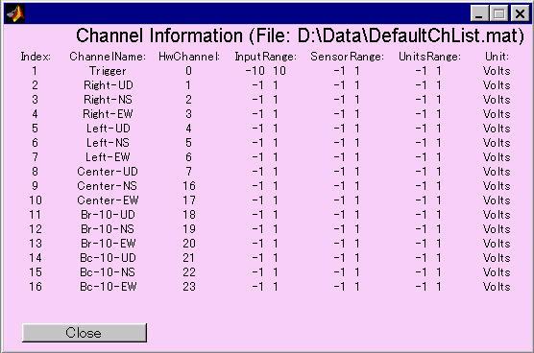534x353 pixels.
Task: Click the units range of Left-EW row
Action: click(428, 157)
